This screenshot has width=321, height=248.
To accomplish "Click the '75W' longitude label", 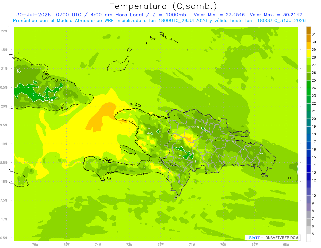I will tap(67, 244).
